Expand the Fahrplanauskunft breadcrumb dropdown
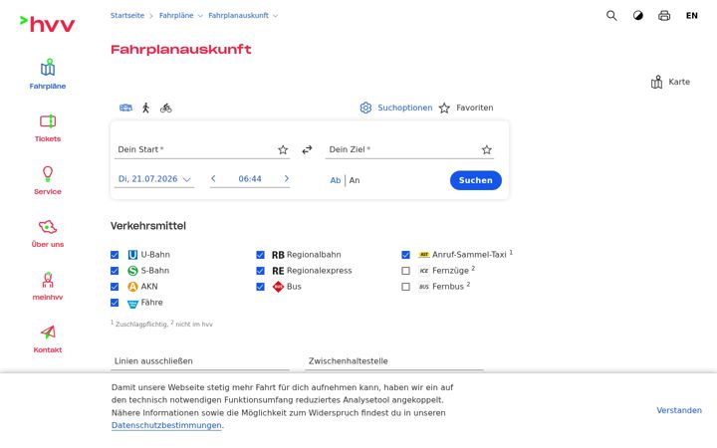Viewport: 717px width, 448px height. (275, 16)
